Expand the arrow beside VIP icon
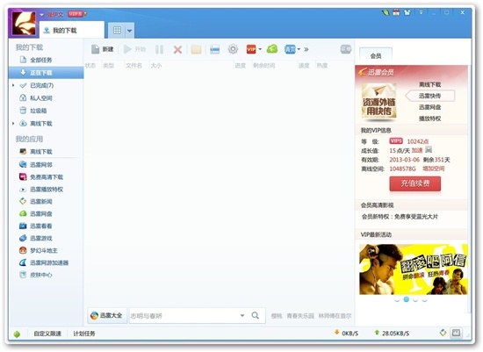Viewport: 483px width, 352px height. (260, 49)
